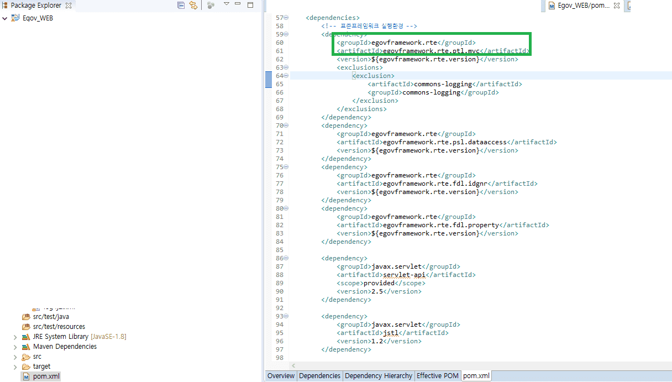Click the Egov_WEB Maven project icon
Screen dimensions: 672x382
point(15,18)
